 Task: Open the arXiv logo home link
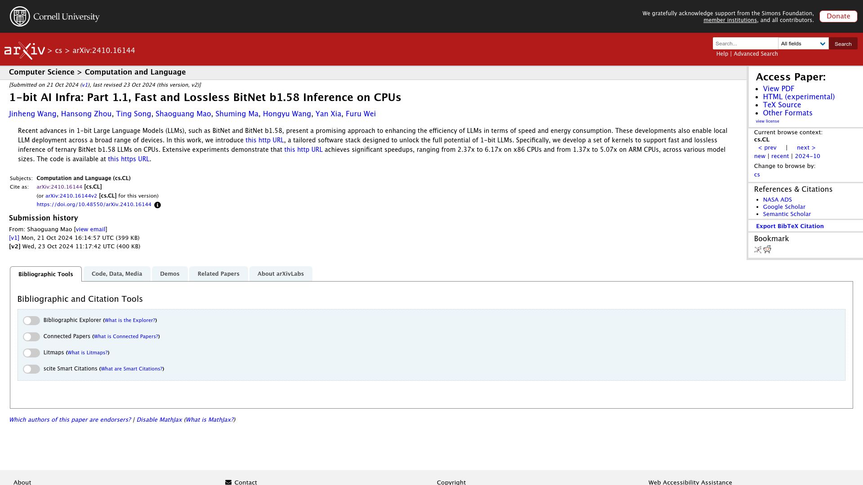25,51
